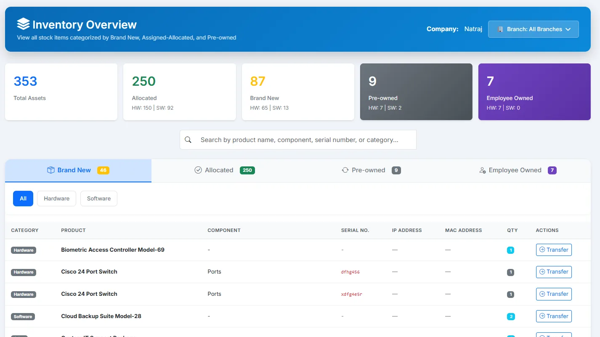The image size is (600, 337).
Task: Click the Employee Owned 7 summary card
Action: click(534, 92)
